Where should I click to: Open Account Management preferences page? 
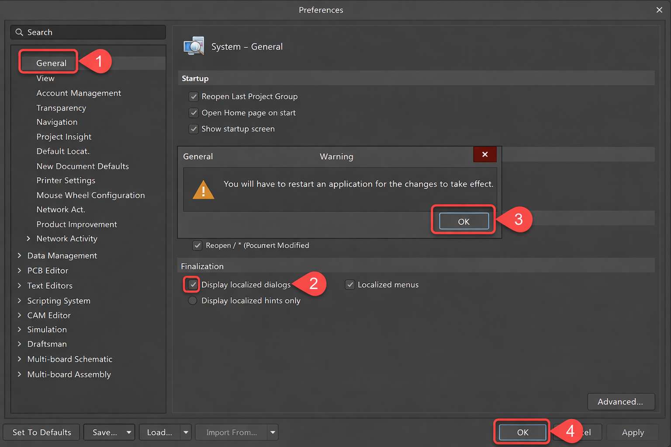pyautogui.click(x=79, y=93)
